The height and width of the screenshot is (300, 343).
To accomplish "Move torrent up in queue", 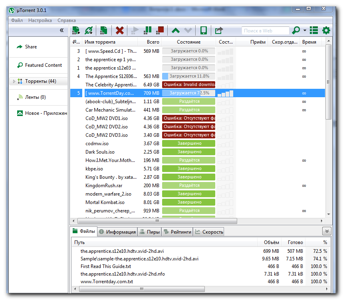I will 176,30.
